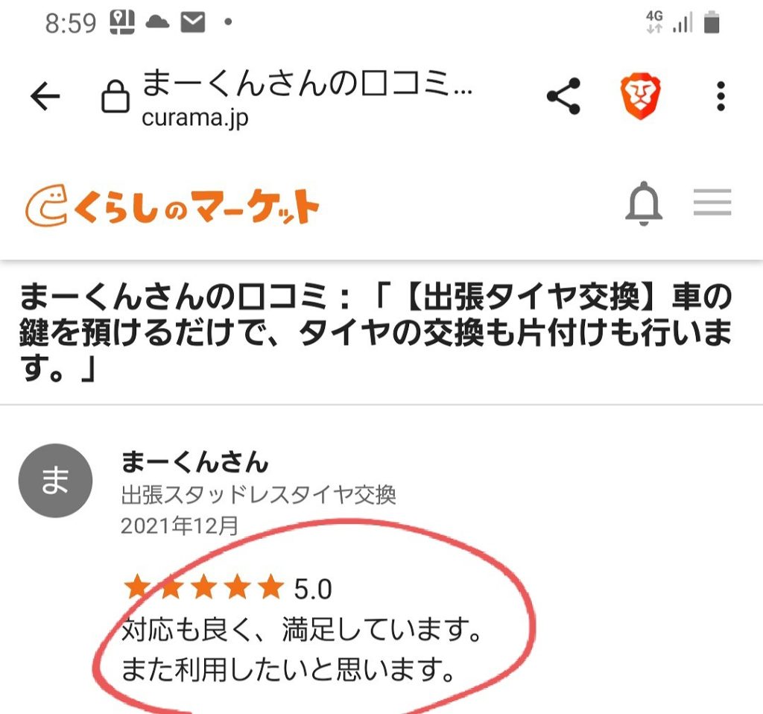Tap the くらしのマーケット logo

tap(172, 205)
